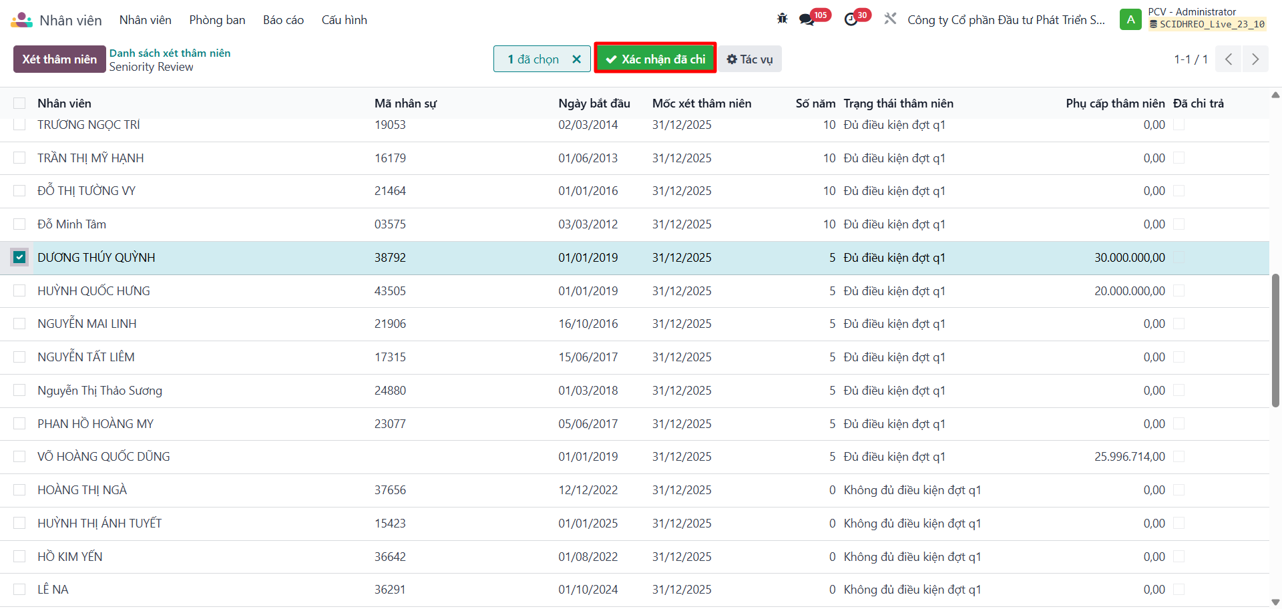Clear the '1 đã chọn' selection with X
Screen dimensions: 1282x609
point(576,59)
